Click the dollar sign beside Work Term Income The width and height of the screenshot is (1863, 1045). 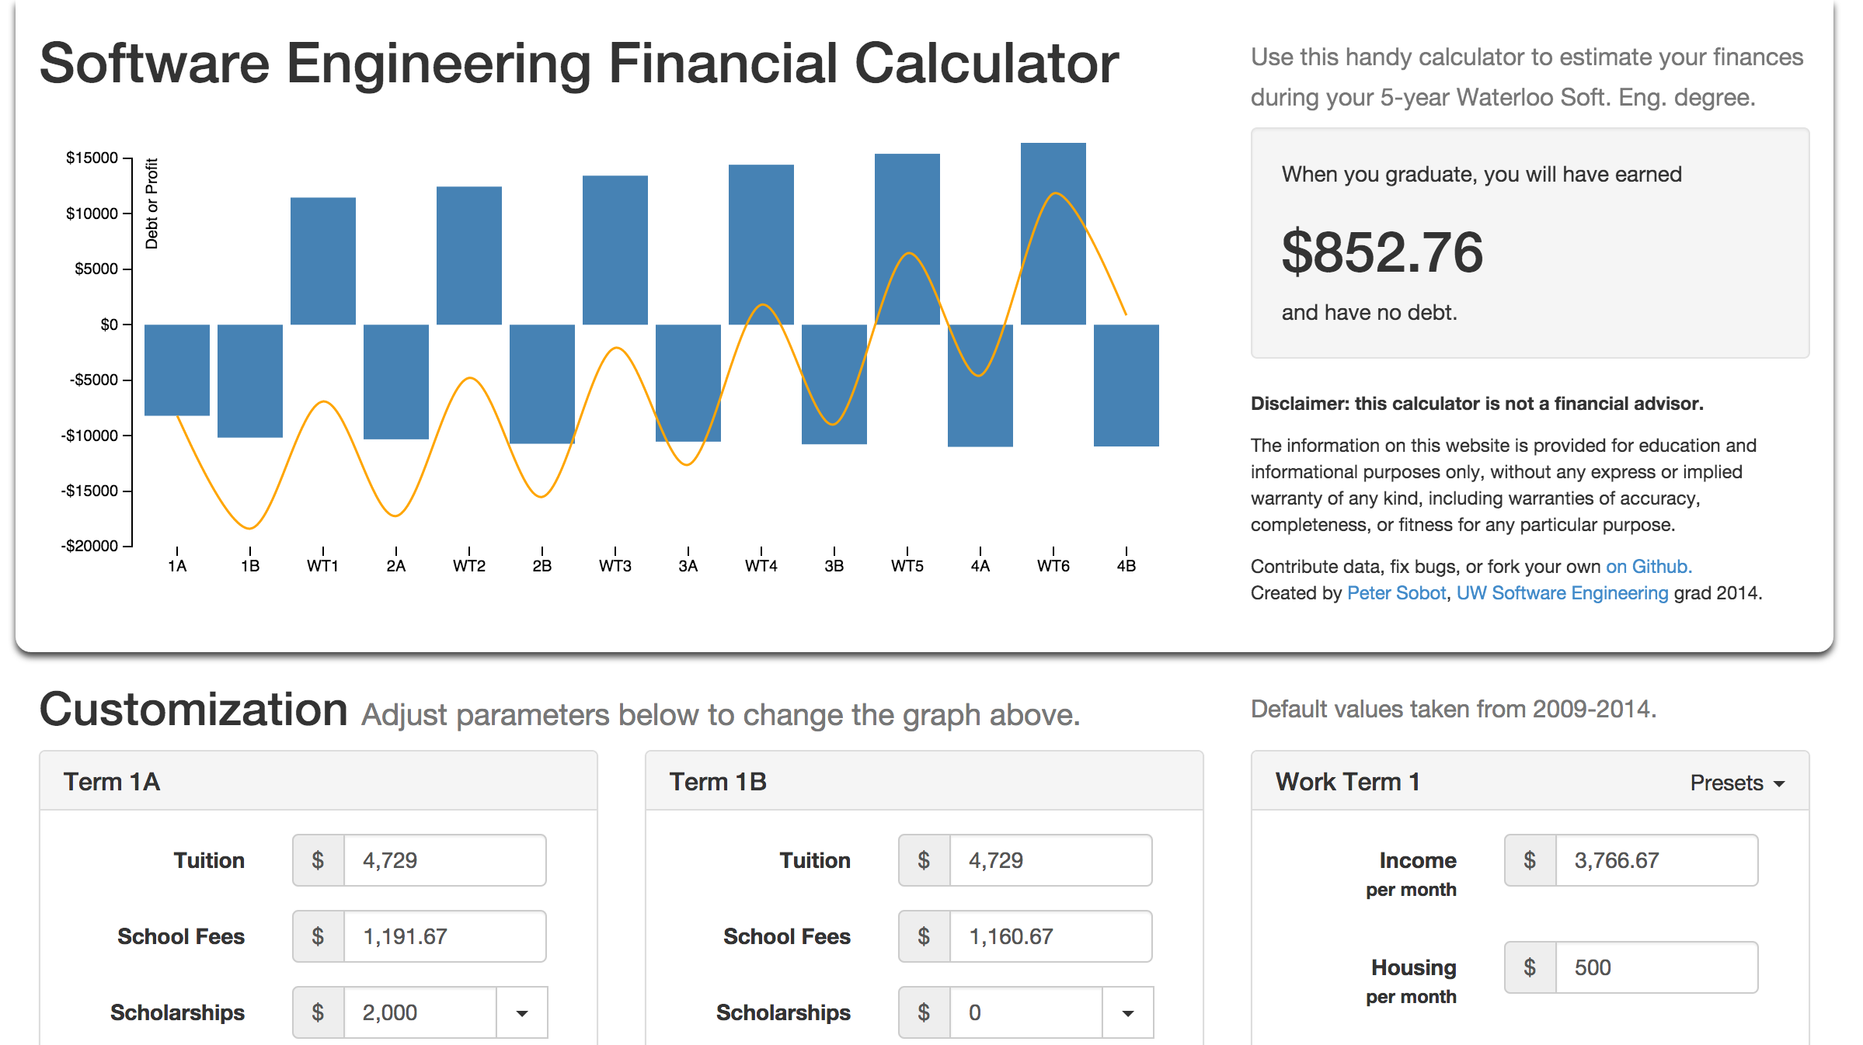click(x=1530, y=860)
